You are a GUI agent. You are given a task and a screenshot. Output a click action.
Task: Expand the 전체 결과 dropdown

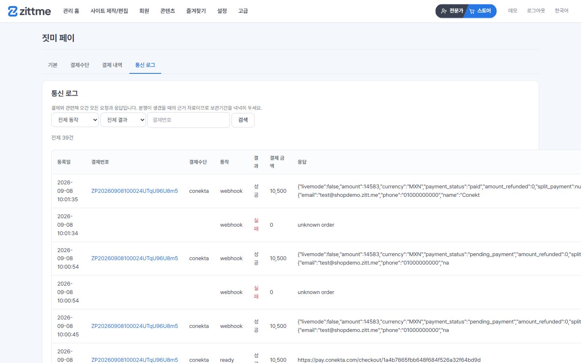pos(123,120)
